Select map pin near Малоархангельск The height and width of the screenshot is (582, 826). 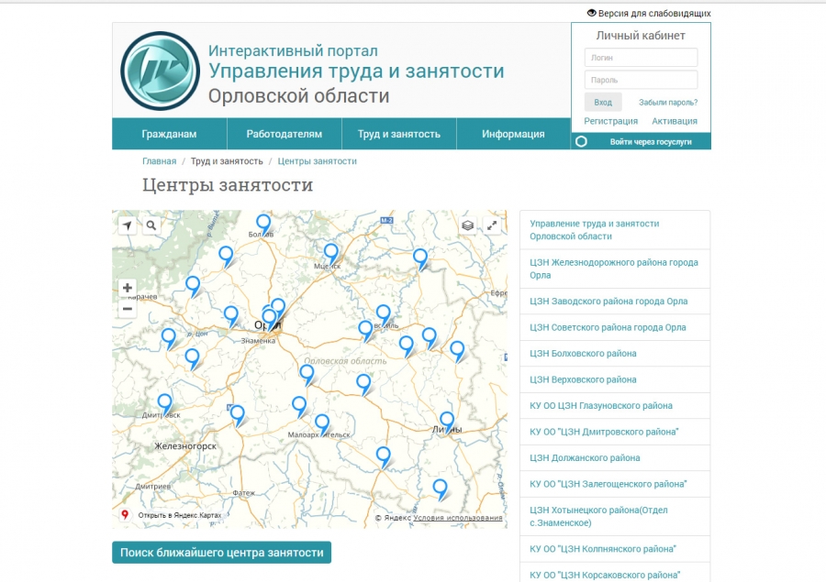coord(322,424)
